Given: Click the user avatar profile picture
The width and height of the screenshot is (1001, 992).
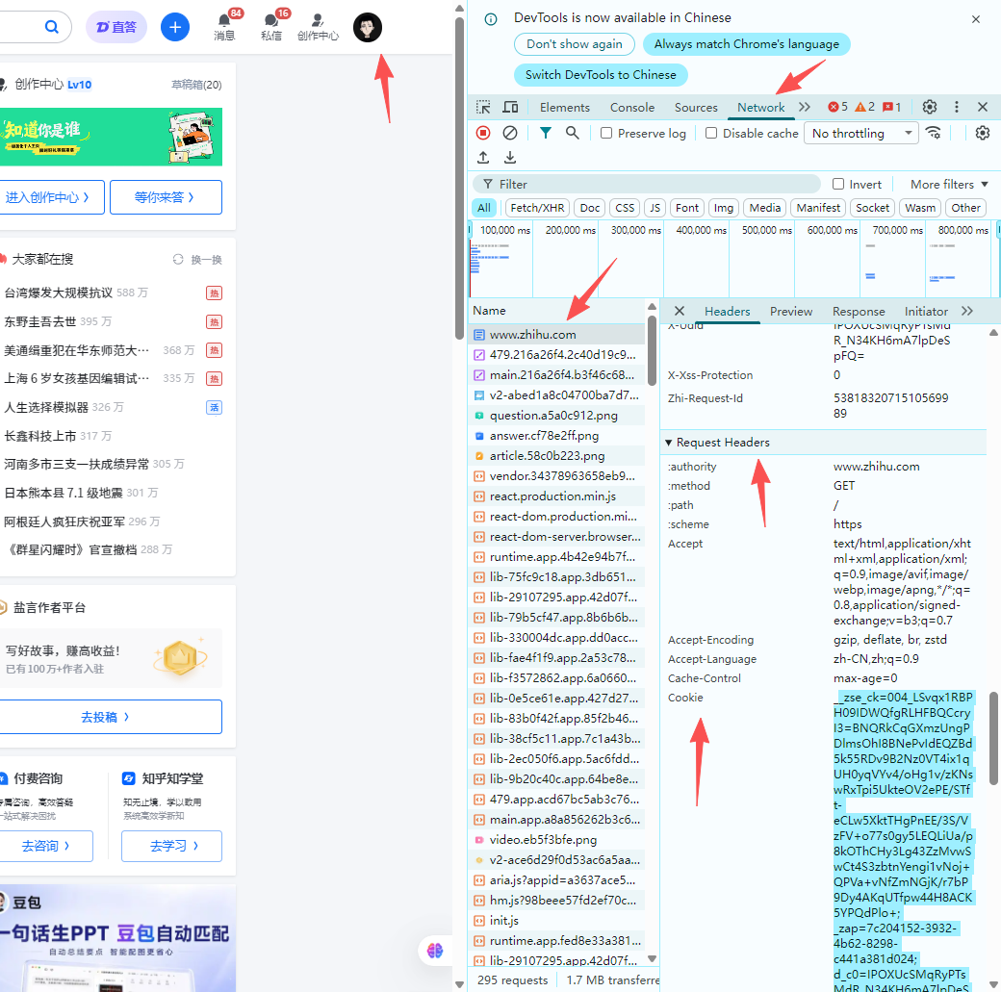Looking at the screenshot, I should (367, 27).
